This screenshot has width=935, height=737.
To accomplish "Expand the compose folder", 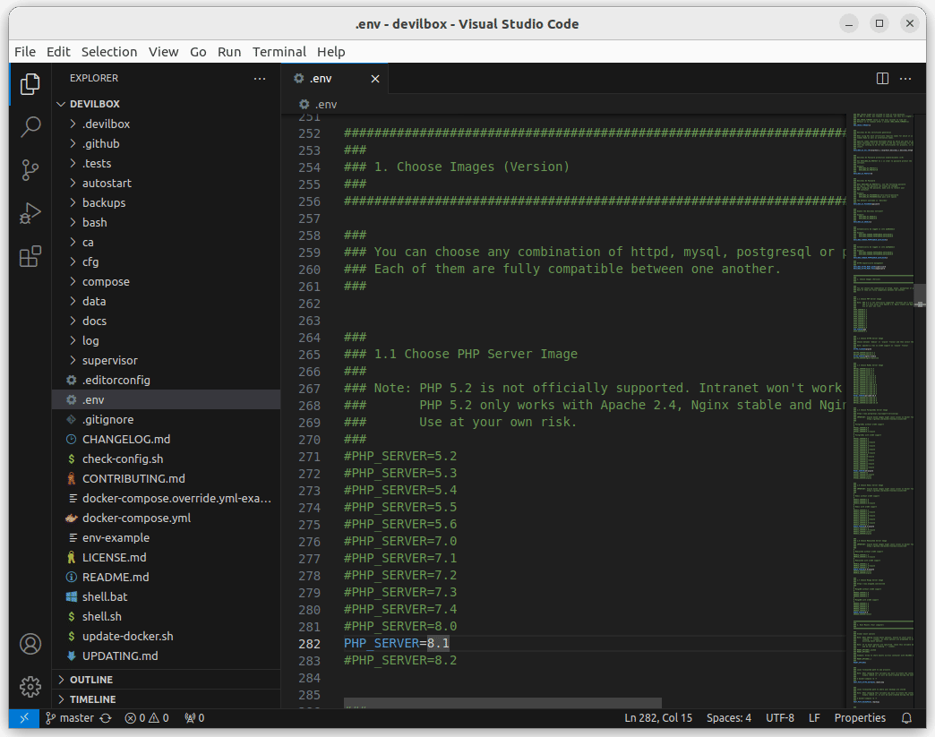I will 106,281.
